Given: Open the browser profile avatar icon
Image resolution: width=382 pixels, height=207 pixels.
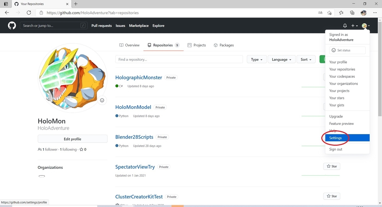Looking at the screenshot, I should [363, 13].
